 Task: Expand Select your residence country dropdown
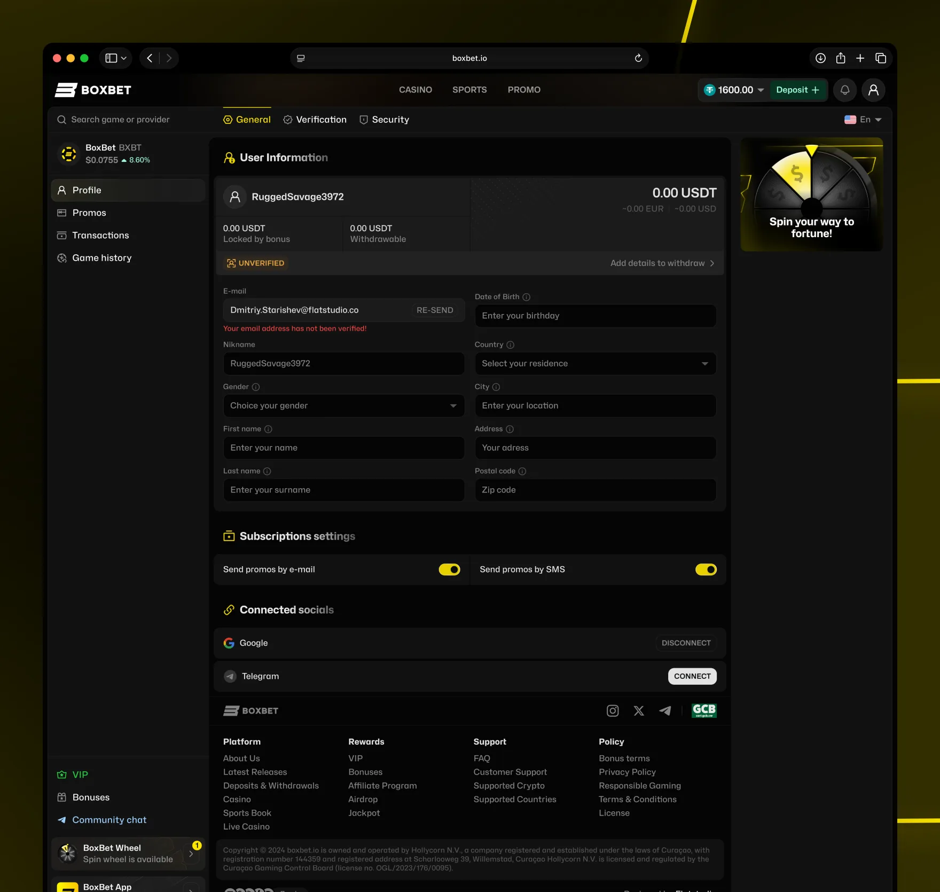[595, 364]
